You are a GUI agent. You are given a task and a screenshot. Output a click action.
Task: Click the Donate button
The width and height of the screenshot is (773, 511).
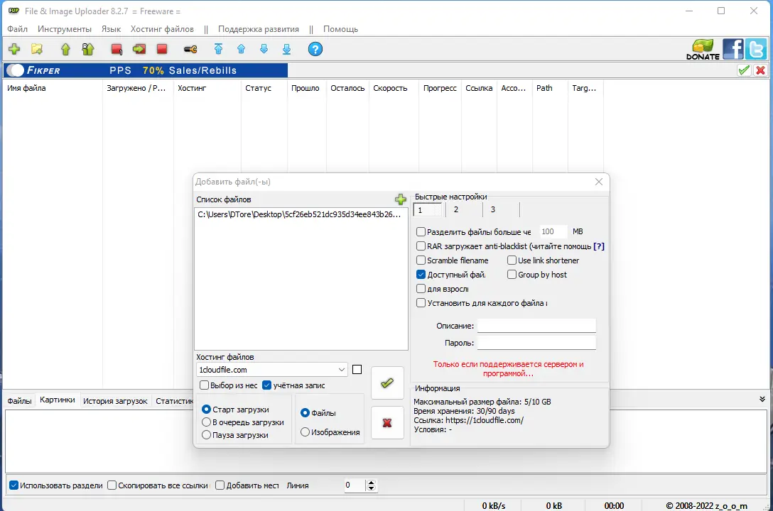tap(703, 49)
